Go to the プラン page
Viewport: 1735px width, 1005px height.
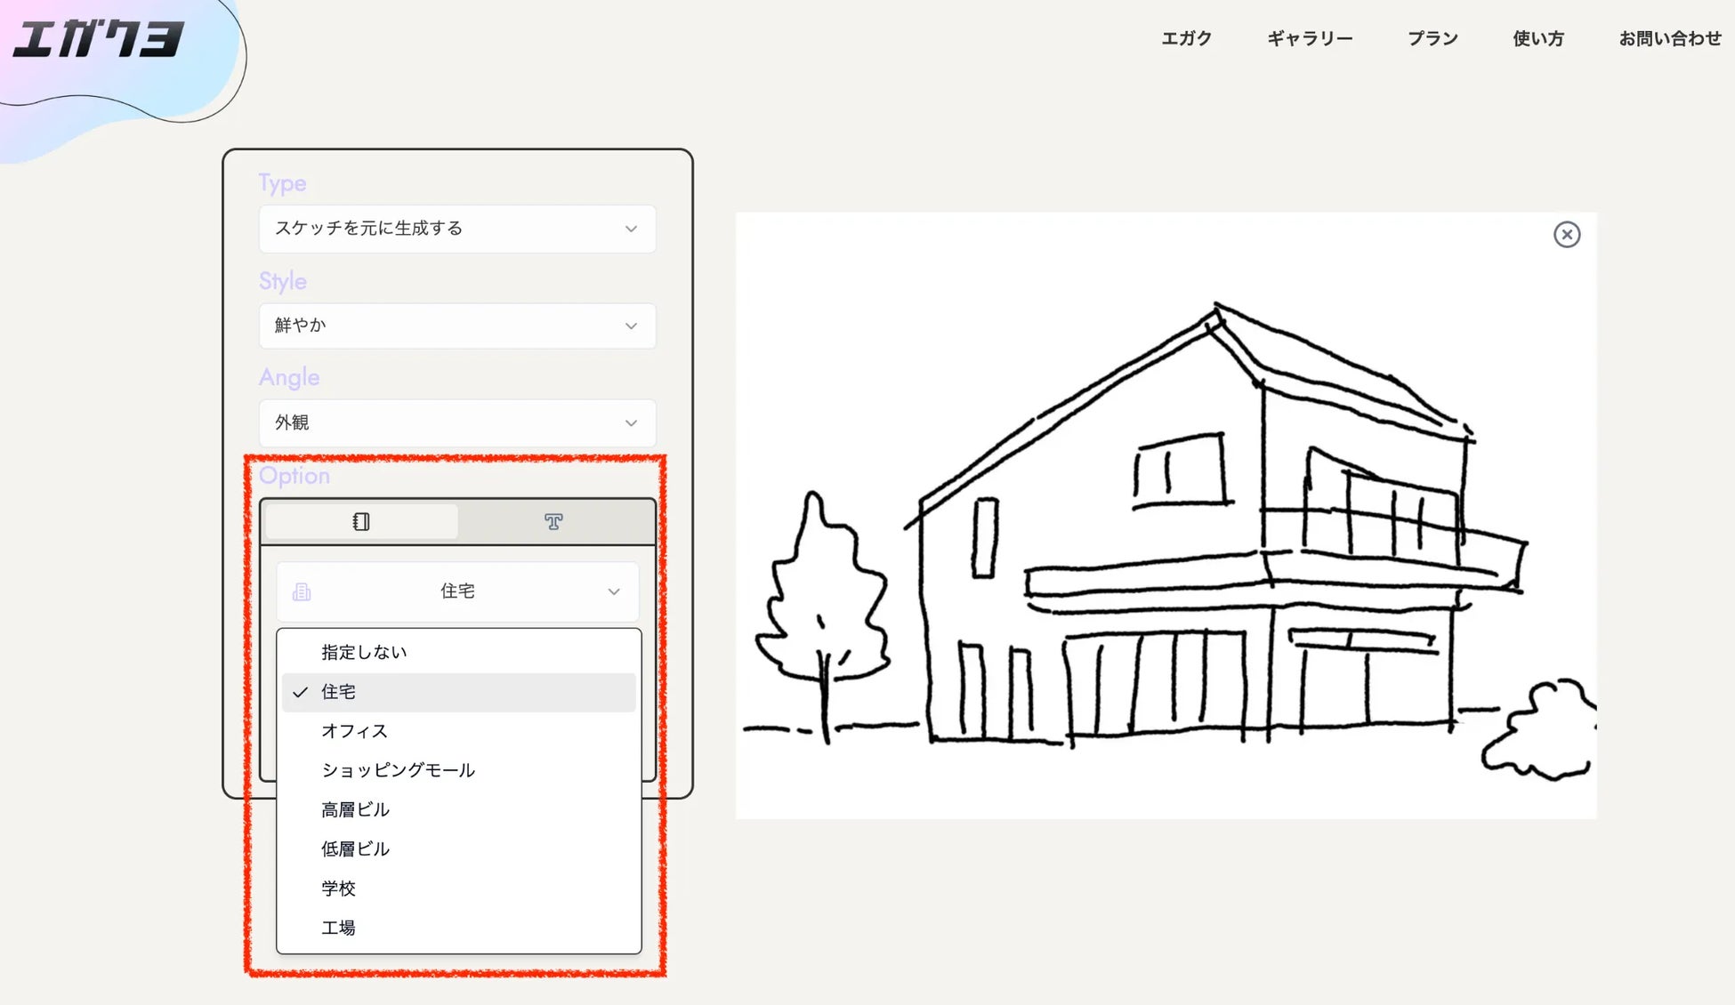point(1432,38)
